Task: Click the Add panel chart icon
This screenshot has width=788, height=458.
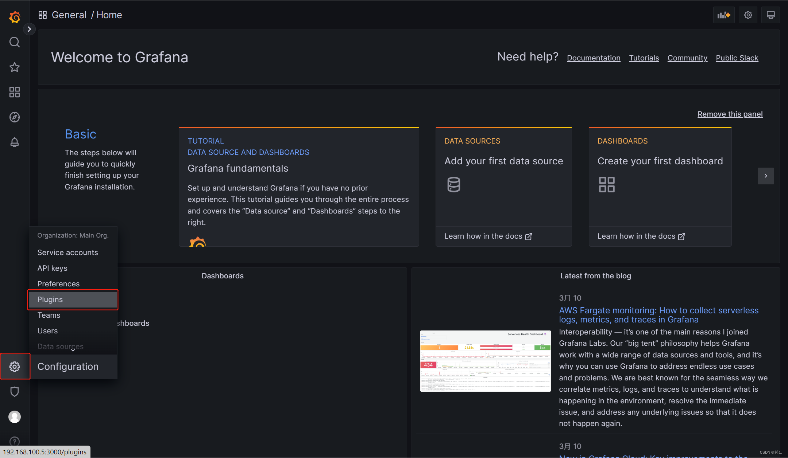Action: (724, 15)
